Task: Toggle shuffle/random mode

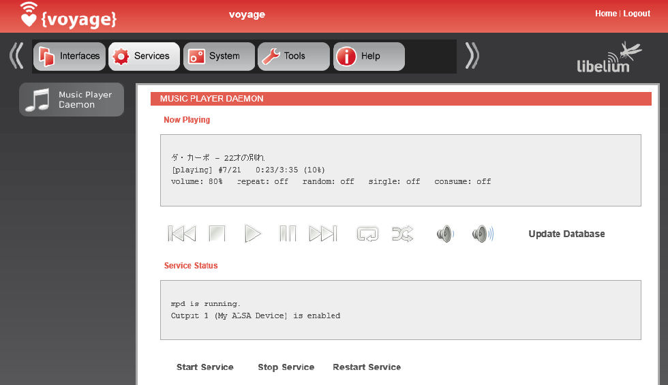Action: click(x=402, y=234)
